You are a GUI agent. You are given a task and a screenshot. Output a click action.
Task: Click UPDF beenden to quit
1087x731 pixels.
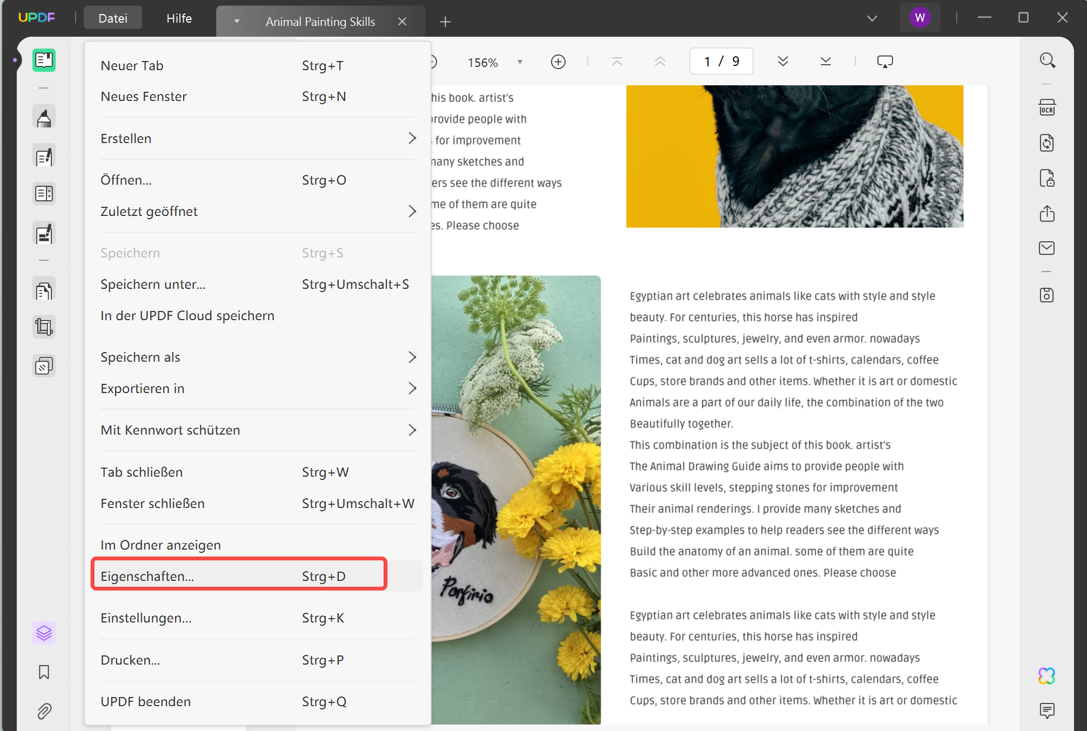145,701
